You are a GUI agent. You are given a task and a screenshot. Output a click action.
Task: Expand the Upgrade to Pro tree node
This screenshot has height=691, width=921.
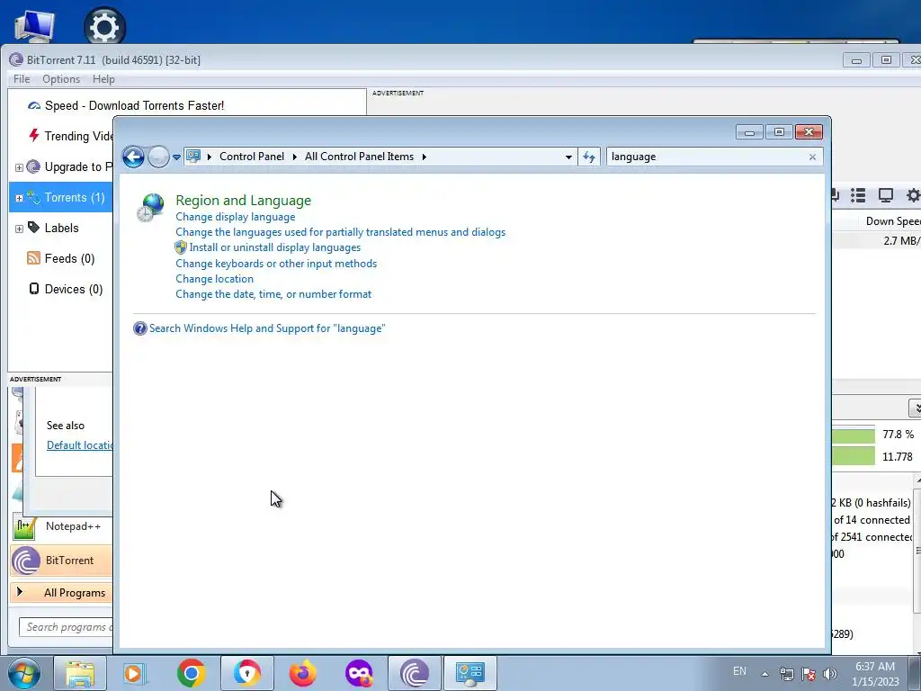click(19, 167)
